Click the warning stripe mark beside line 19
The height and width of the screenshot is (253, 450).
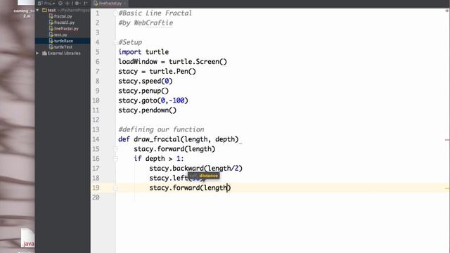coord(447,188)
